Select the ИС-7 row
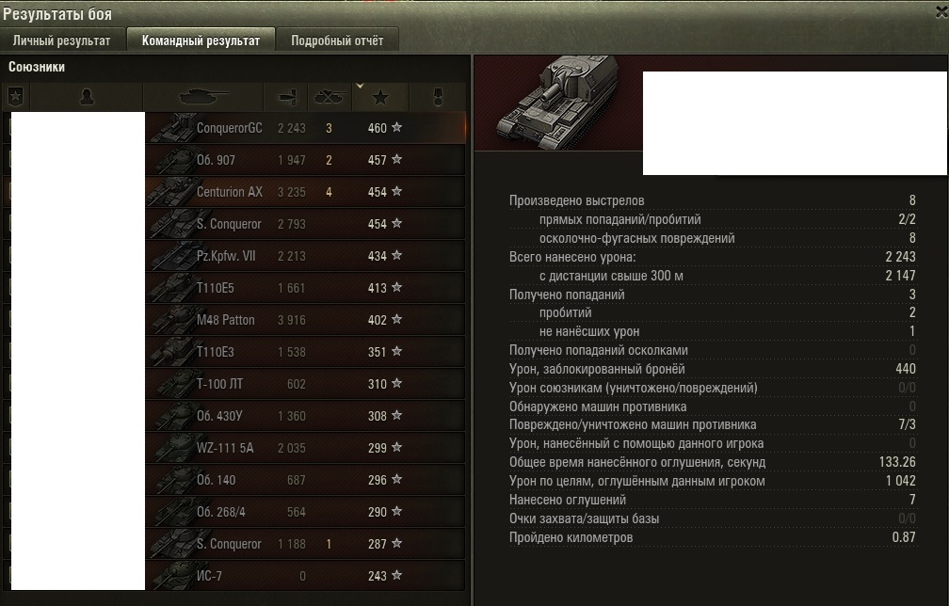The width and height of the screenshot is (949, 606). point(234,576)
